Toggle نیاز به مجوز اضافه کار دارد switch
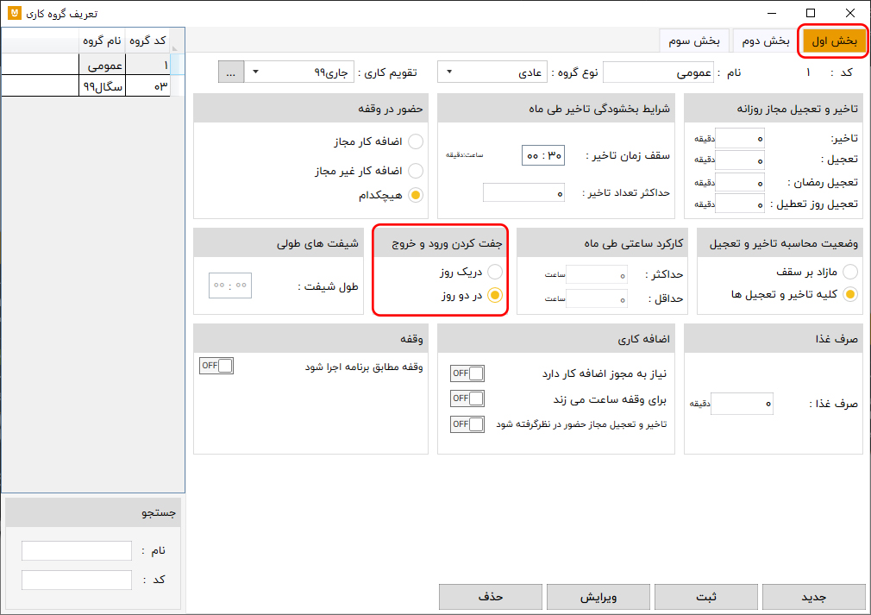The width and height of the screenshot is (871, 615). [467, 373]
